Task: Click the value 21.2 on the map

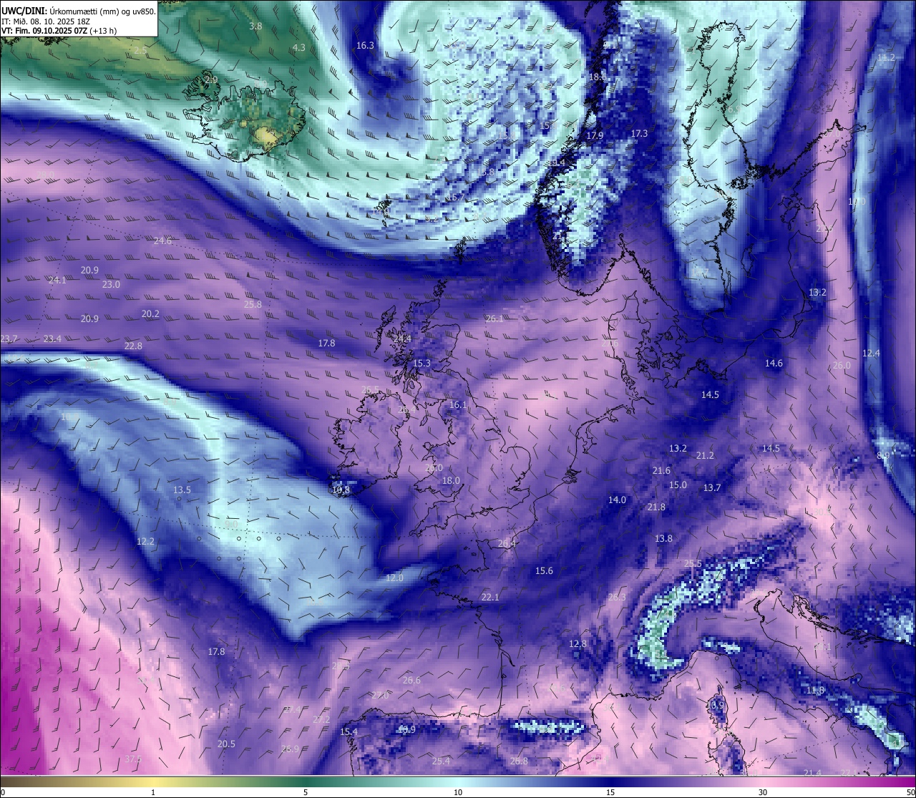Action: click(x=705, y=455)
